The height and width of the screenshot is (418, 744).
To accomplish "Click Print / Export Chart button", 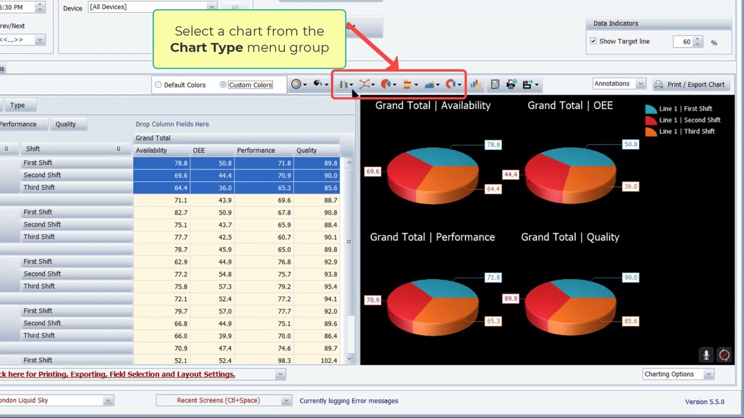I will click(690, 85).
